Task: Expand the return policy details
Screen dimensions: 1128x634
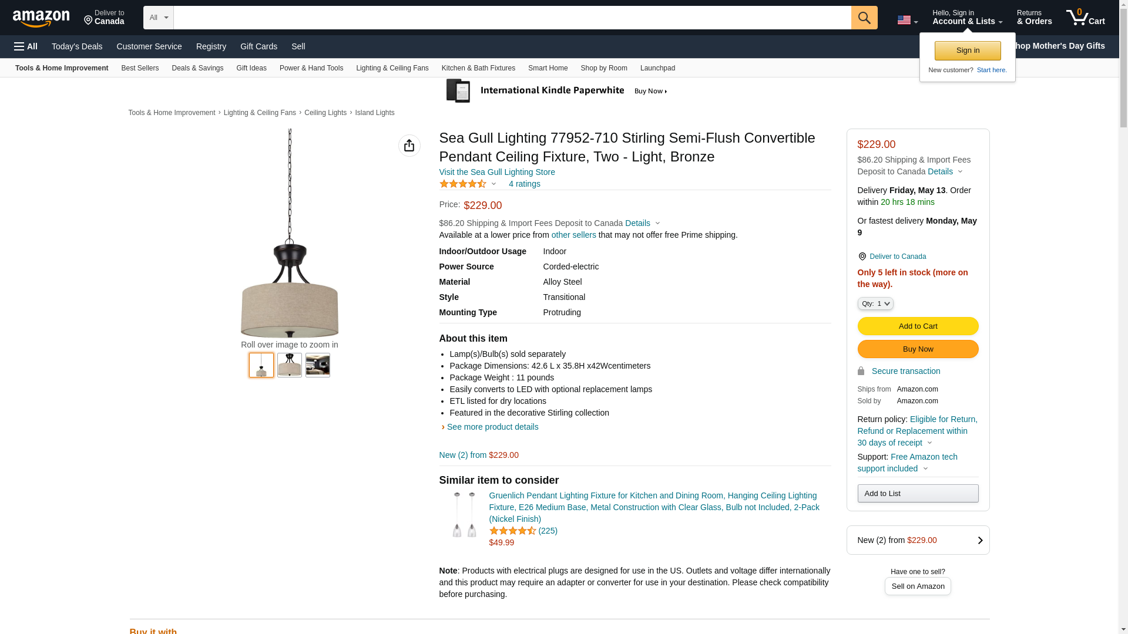Action: tap(929, 443)
